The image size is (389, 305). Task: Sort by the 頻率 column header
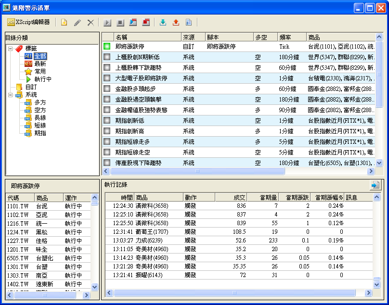click(291, 37)
